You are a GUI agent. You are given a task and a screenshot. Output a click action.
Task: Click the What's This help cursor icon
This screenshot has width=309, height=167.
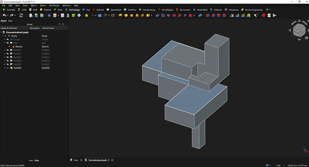click(x=256, y=15)
